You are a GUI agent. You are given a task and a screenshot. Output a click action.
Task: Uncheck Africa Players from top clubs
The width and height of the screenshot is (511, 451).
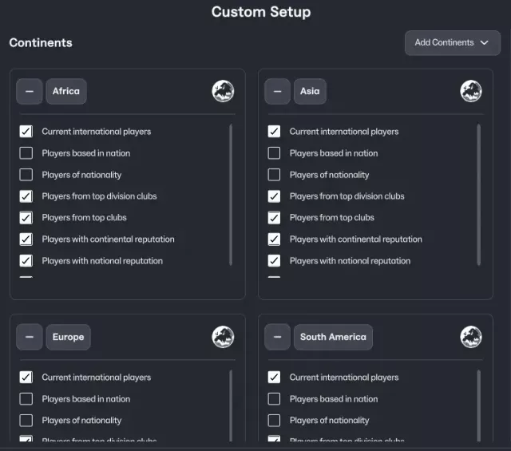point(26,218)
